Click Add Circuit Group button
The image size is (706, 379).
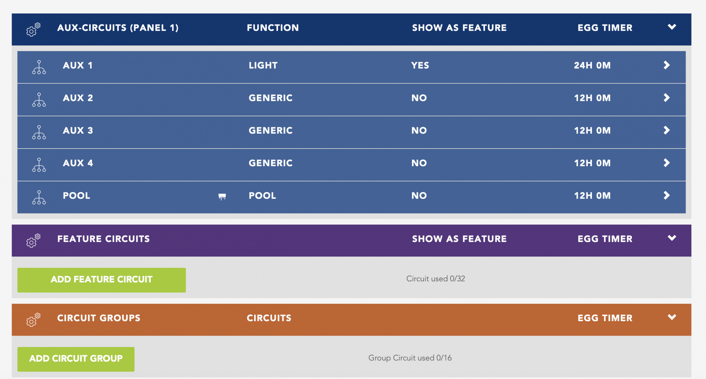(76, 359)
